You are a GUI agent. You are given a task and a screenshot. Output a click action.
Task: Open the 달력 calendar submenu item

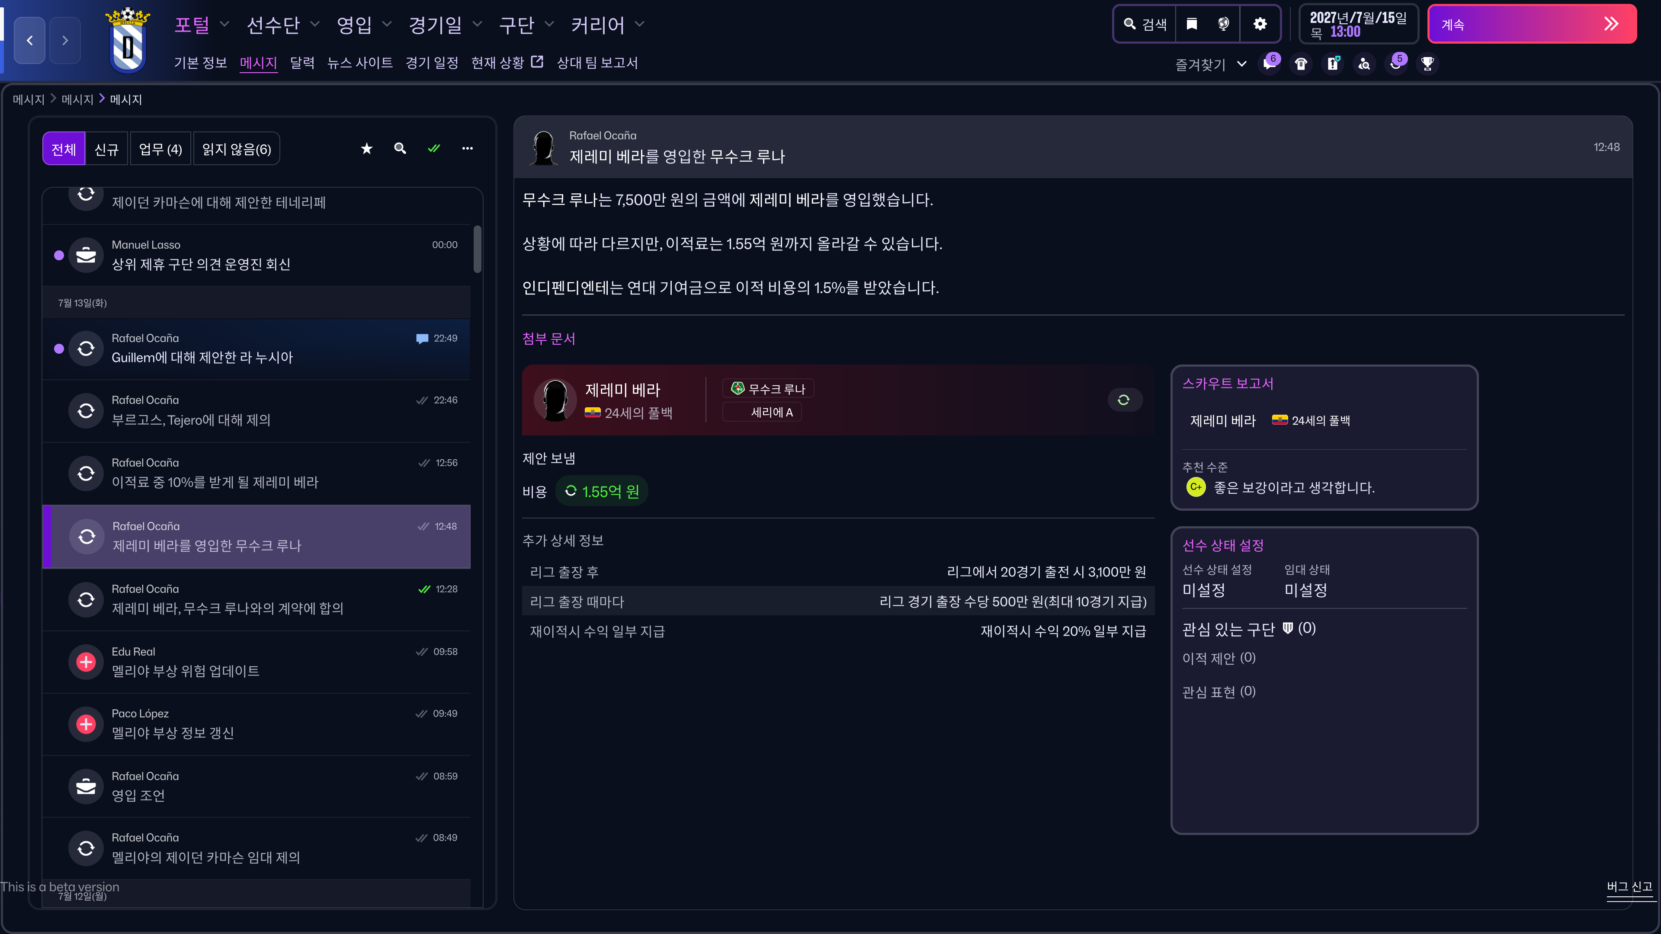(x=302, y=63)
